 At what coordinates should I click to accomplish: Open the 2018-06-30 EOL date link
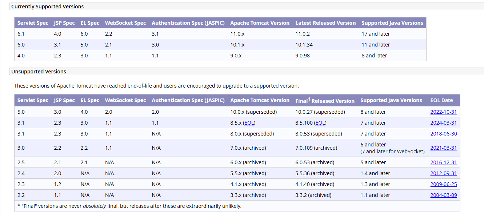443,134
